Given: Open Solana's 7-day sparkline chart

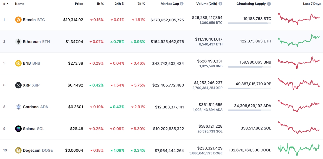Looking at the screenshot, I should [299, 128].
